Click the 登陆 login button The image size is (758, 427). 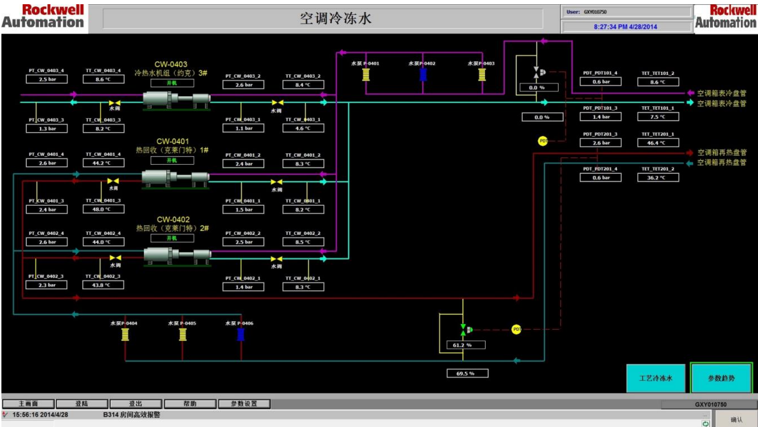[x=82, y=404]
